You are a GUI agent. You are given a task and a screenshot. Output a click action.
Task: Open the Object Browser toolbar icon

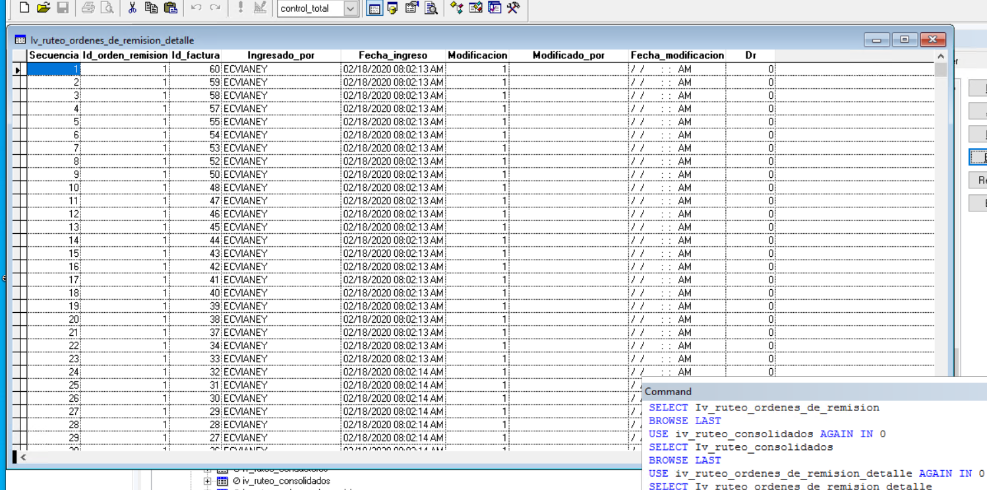point(475,8)
